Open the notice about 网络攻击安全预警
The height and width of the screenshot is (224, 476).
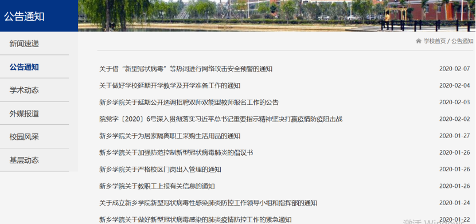[x=186, y=69]
